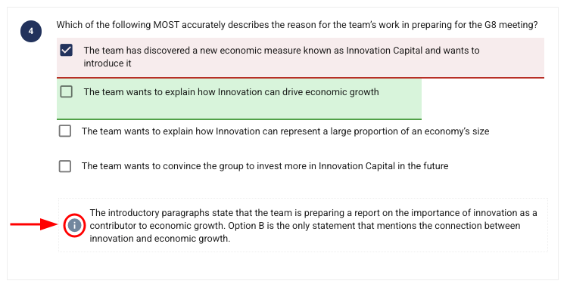Viewport: 567px width, 287px height.
Task: Click the explanation paragraph mentioning Option B
Action: coord(313,226)
